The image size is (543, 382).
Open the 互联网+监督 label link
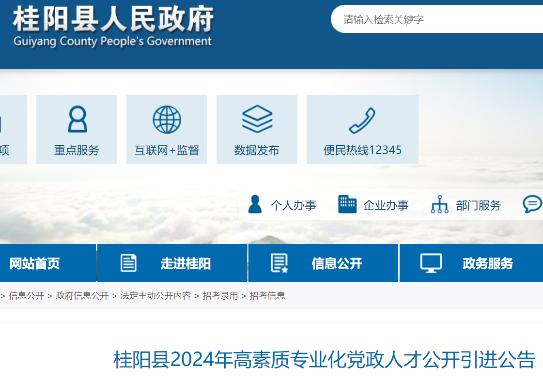click(167, 150)
